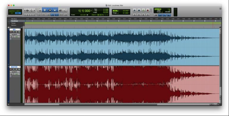Open the Grid value dropdown
Image resolution: width=229 pixels, height=116 pixels.
click(129, 11)
